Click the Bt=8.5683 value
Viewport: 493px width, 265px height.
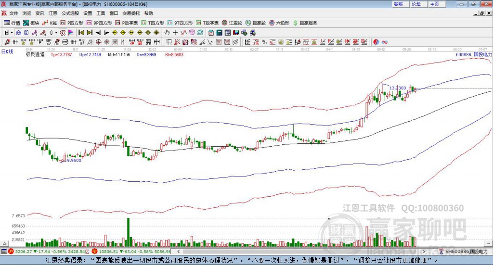click(174, 55)
